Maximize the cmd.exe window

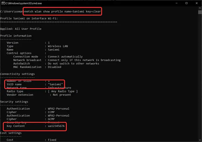(186, 3)
